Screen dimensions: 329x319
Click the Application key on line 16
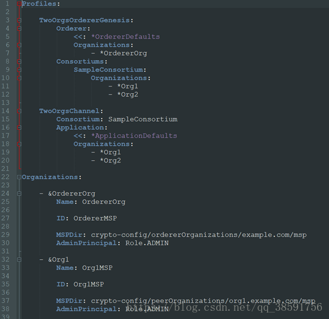tap(80, 127)
